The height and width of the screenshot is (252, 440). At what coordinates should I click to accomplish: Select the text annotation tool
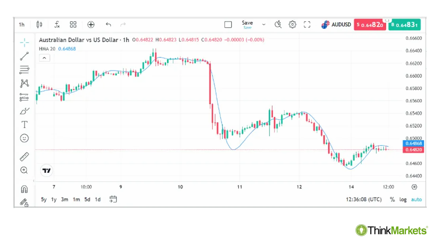(x=25, y=124)
